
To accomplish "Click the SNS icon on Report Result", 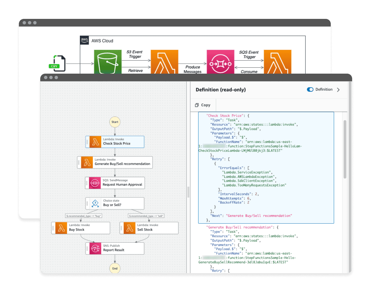I will pyautogui.click(x=95, y=248).
